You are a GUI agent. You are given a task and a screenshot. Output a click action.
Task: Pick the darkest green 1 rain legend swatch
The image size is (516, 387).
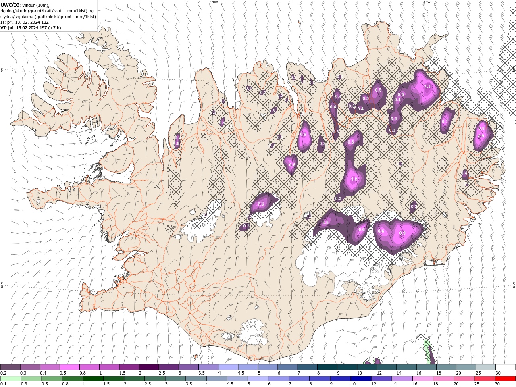pos(93,378)
